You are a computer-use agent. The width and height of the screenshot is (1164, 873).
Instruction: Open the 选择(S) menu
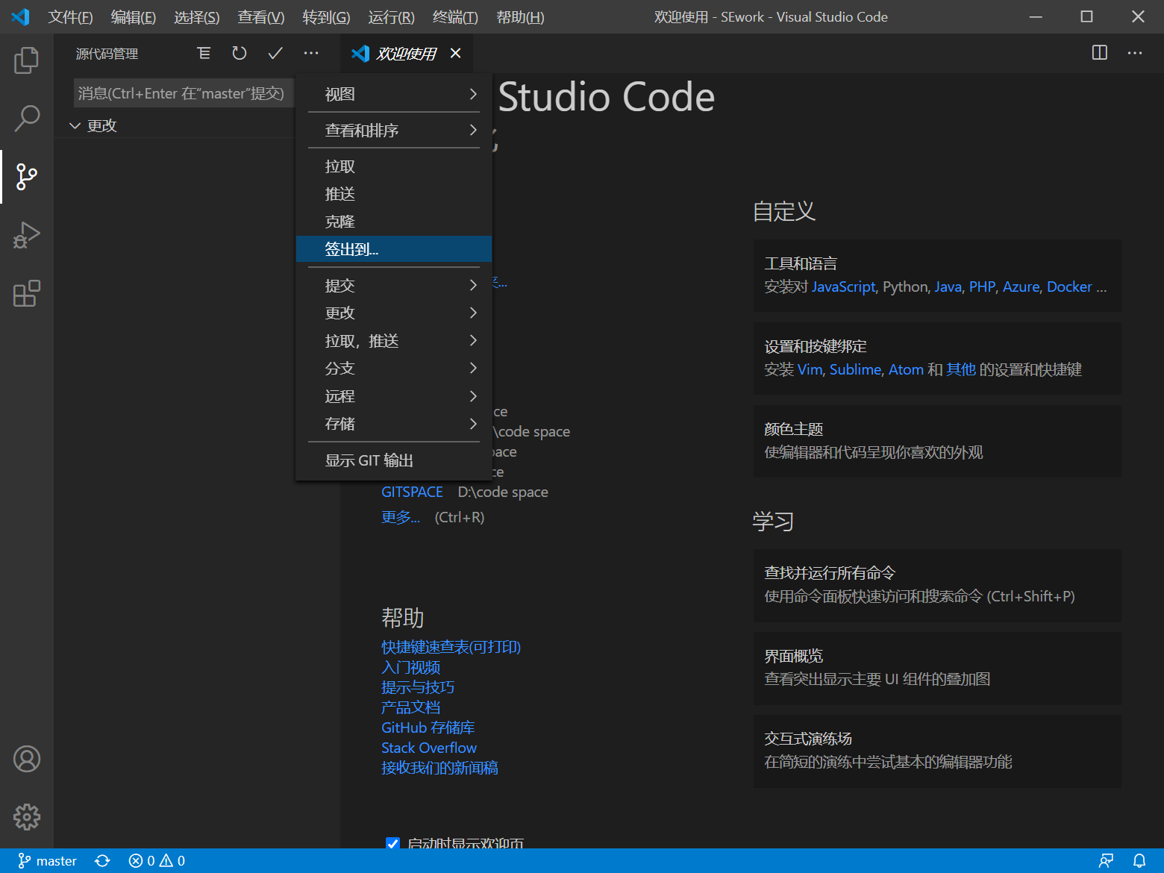197,16
